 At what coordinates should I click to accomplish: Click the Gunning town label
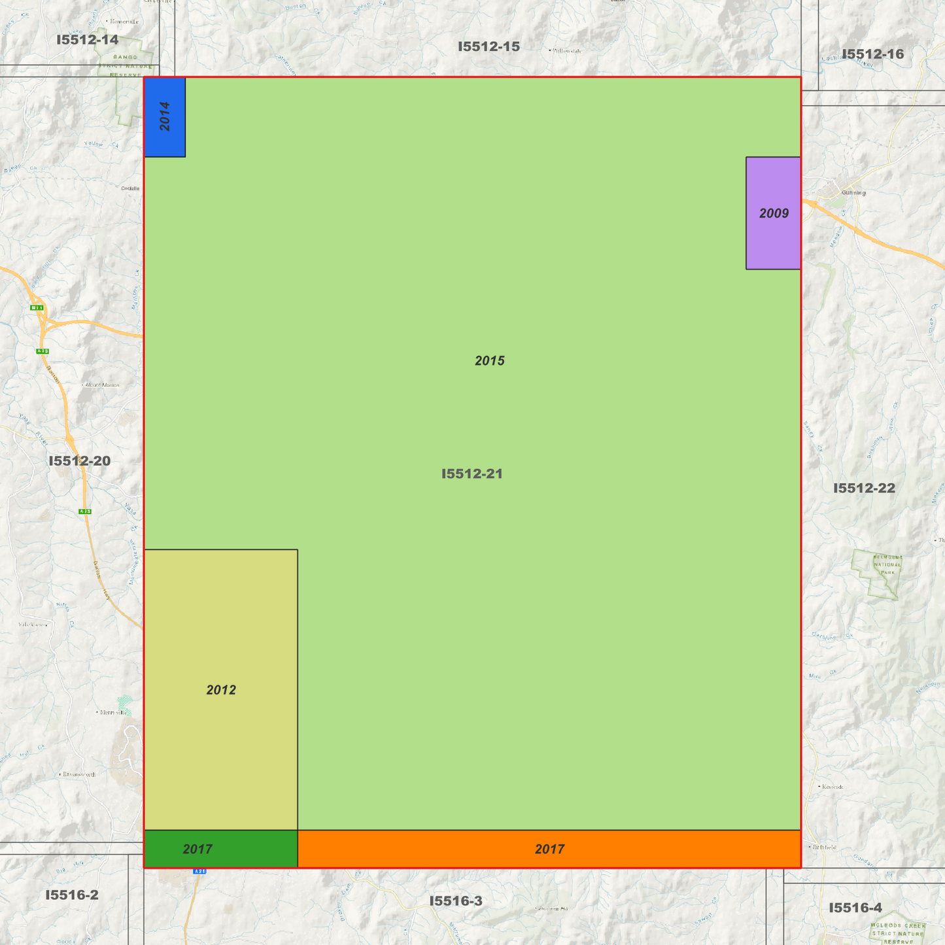[x=853, y=193]
